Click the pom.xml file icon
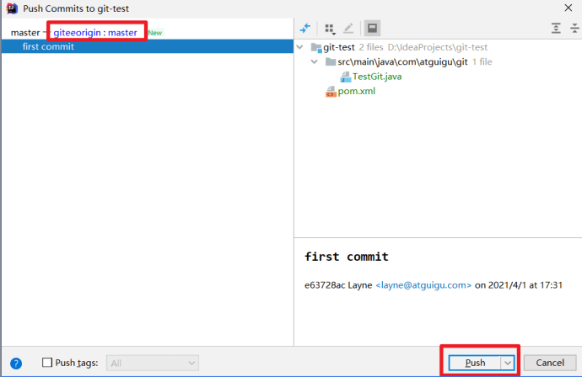 pyautogui.click(x=331, y=92)
